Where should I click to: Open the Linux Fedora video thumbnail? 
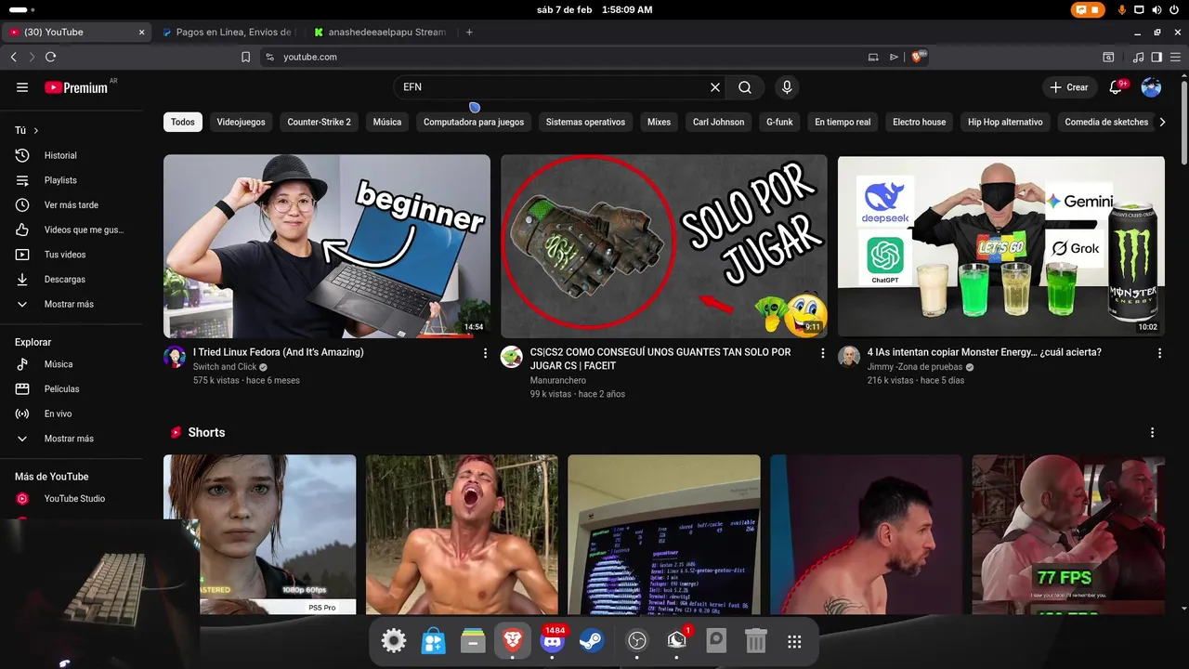pos(327,246)
